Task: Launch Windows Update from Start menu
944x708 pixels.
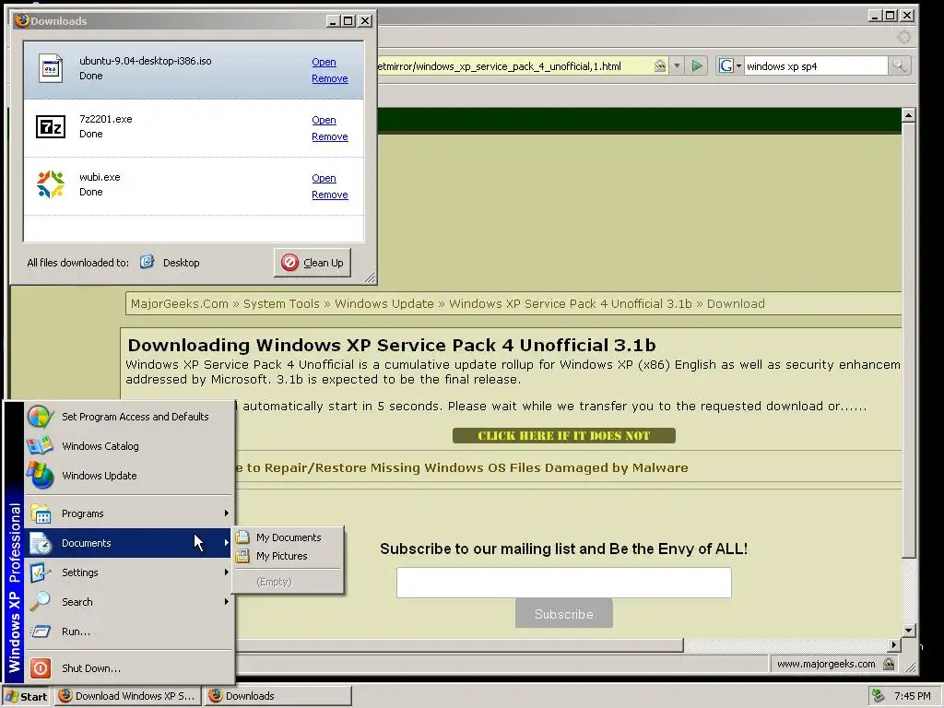Action: tap(129, 475)
